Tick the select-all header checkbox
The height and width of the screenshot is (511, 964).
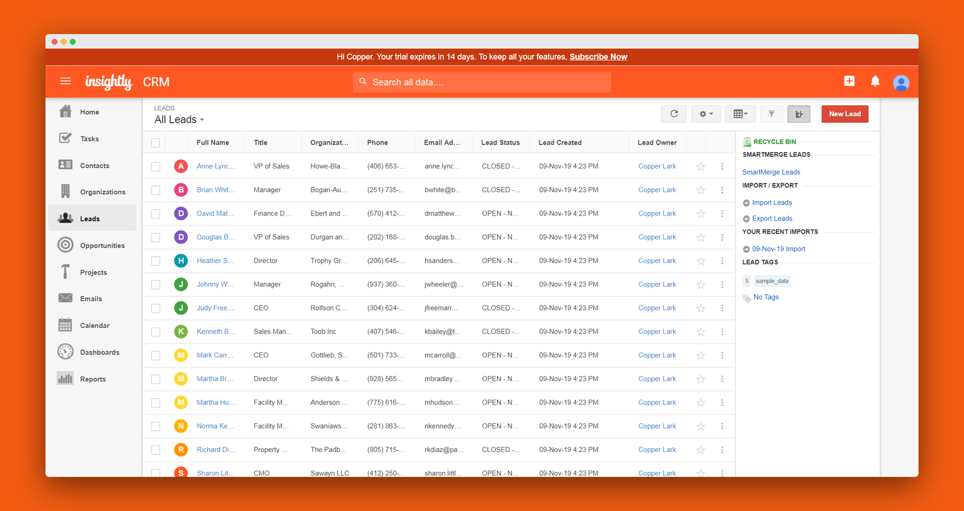coord(155,143)
